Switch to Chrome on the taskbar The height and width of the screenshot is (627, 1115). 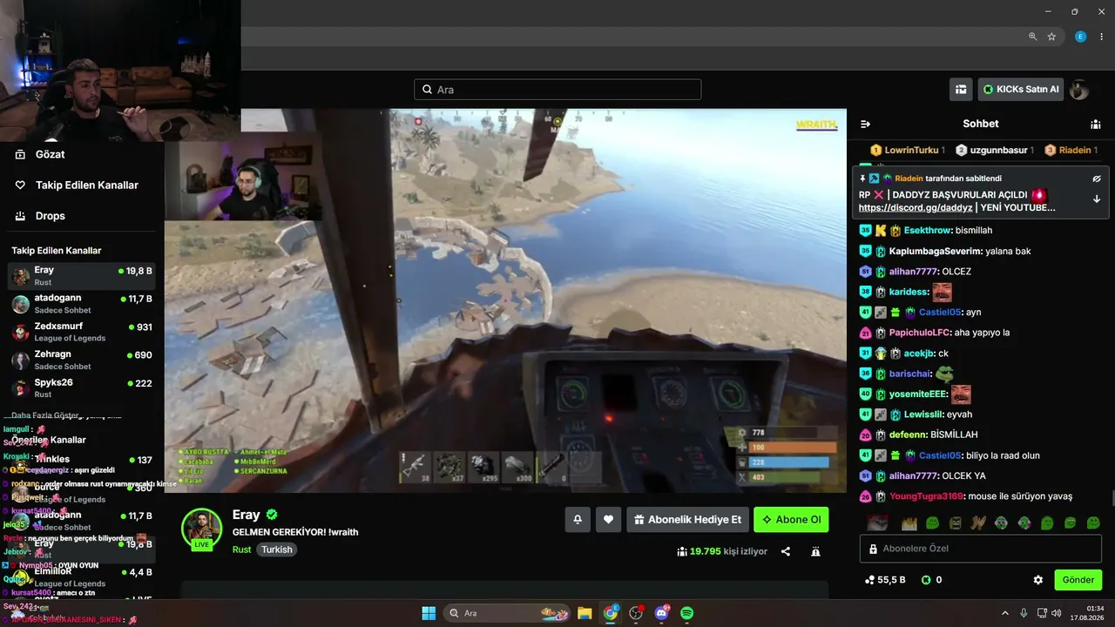[x=611, y=613]
